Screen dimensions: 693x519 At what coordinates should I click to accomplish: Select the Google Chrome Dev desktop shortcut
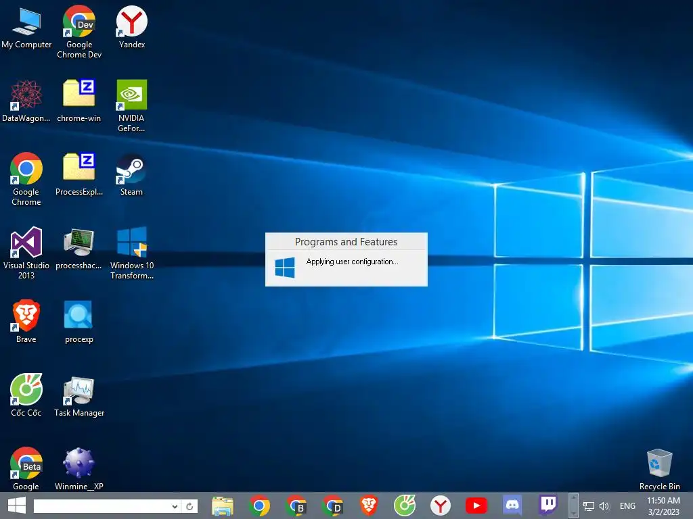pos(79,32)
